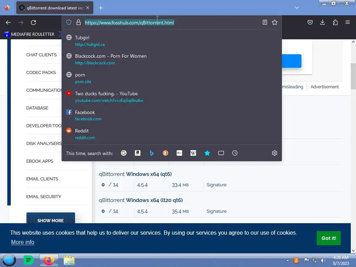Screen dimensions: 356x267
Task: Open File Explorer from taskbar
Action: point(69,260)
